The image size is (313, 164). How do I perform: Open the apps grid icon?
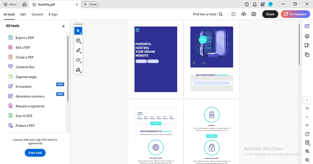click(263, 4)
